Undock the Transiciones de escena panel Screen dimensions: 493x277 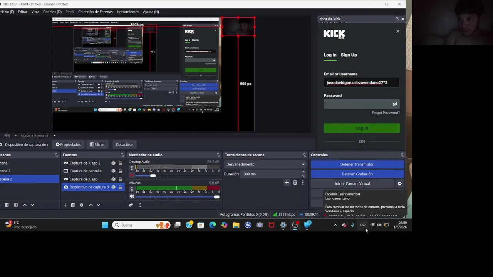pyautogui.click(x=304, y=155)
